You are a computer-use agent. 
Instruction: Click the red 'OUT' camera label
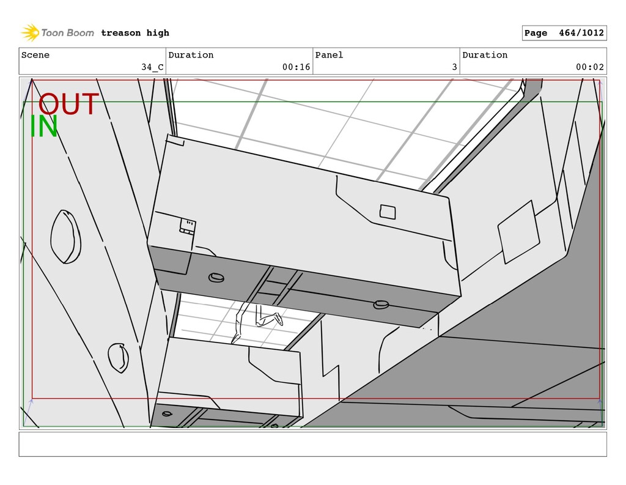pyautogui.click(x=68, y=104)
